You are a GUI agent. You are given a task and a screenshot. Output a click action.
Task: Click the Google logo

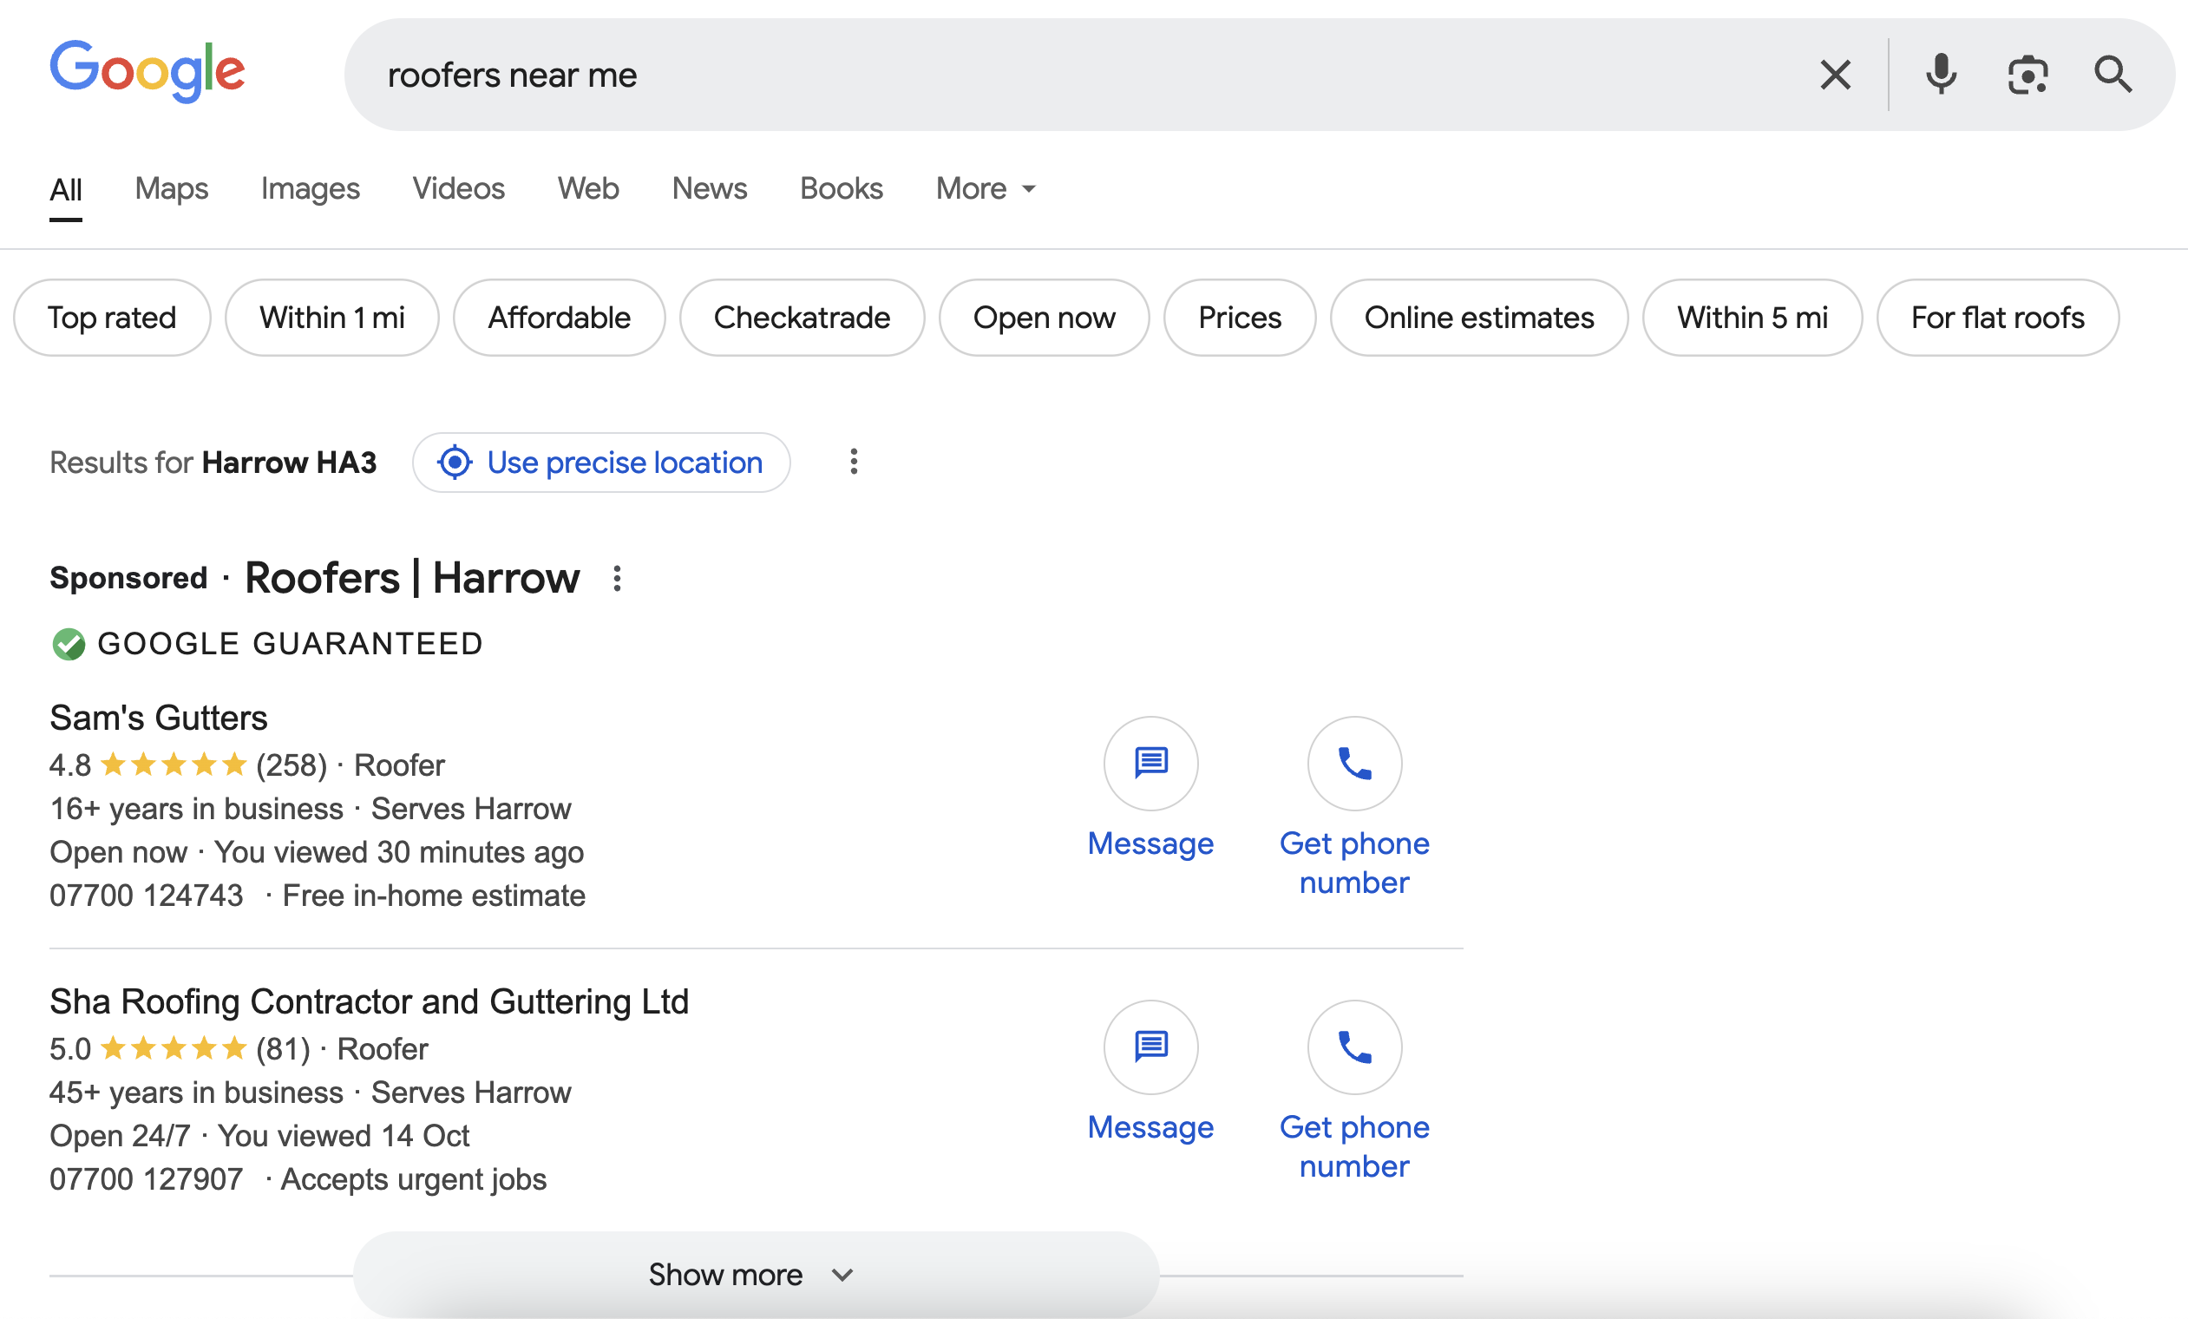click(147, 71)
